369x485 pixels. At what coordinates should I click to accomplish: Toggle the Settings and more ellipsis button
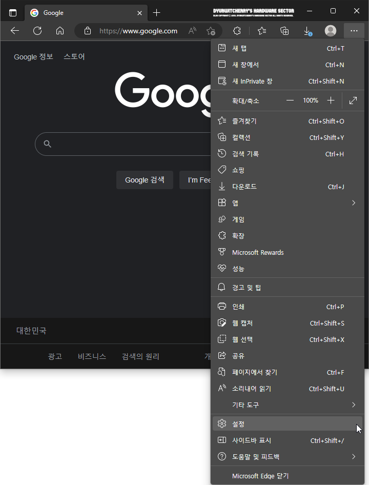(x=354, y=31)
